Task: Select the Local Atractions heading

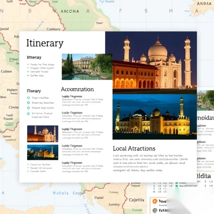Action: (x=134, y=148)
